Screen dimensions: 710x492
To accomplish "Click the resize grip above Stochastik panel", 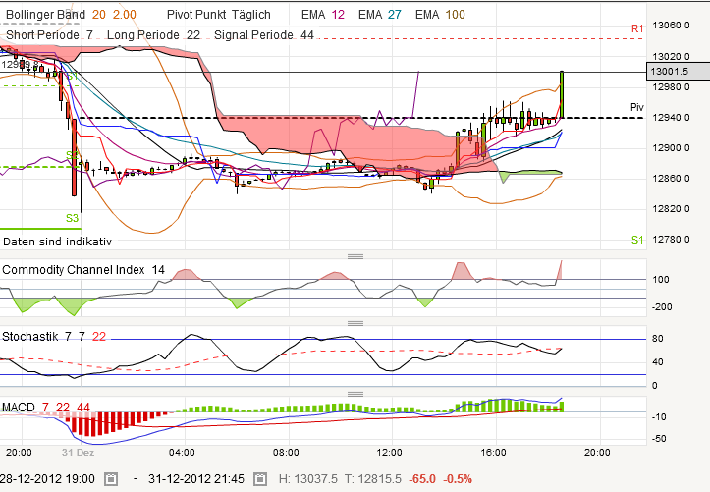I will pos(355,322).
